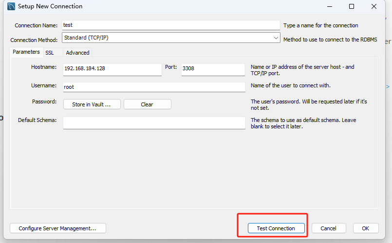Click 'Type a name for the connection' hint
392x243 pixels.
click(x=321, y=25)
